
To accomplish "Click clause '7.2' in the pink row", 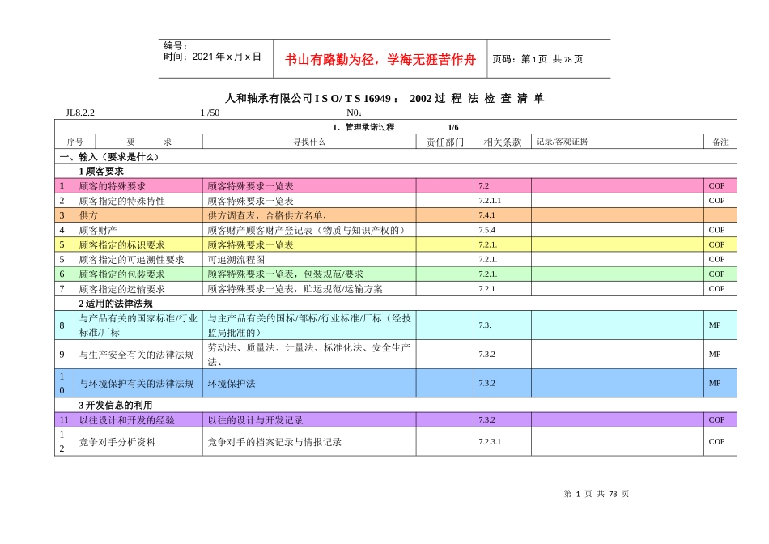I will (x=483, y=186).
